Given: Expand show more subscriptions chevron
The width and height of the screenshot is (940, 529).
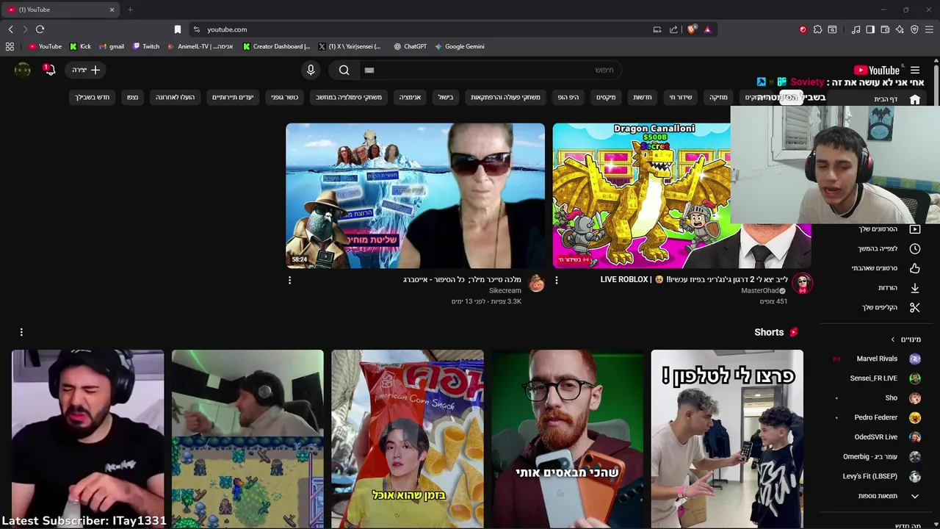Looking at the screenshot, I should [x=915, y=496].
